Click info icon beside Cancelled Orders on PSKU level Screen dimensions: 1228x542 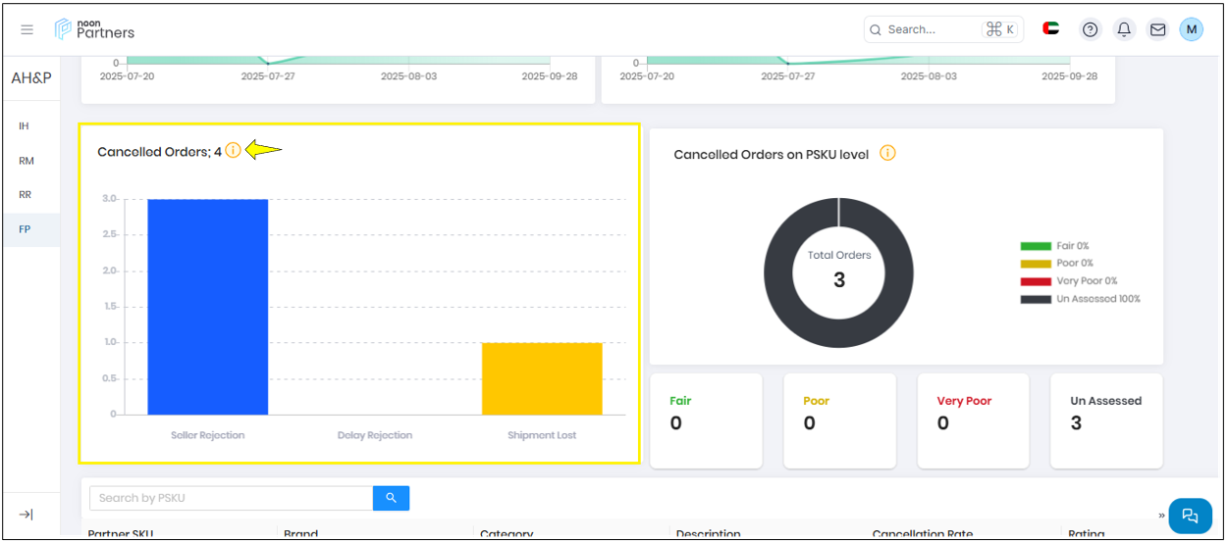click(x=887, y=153)
